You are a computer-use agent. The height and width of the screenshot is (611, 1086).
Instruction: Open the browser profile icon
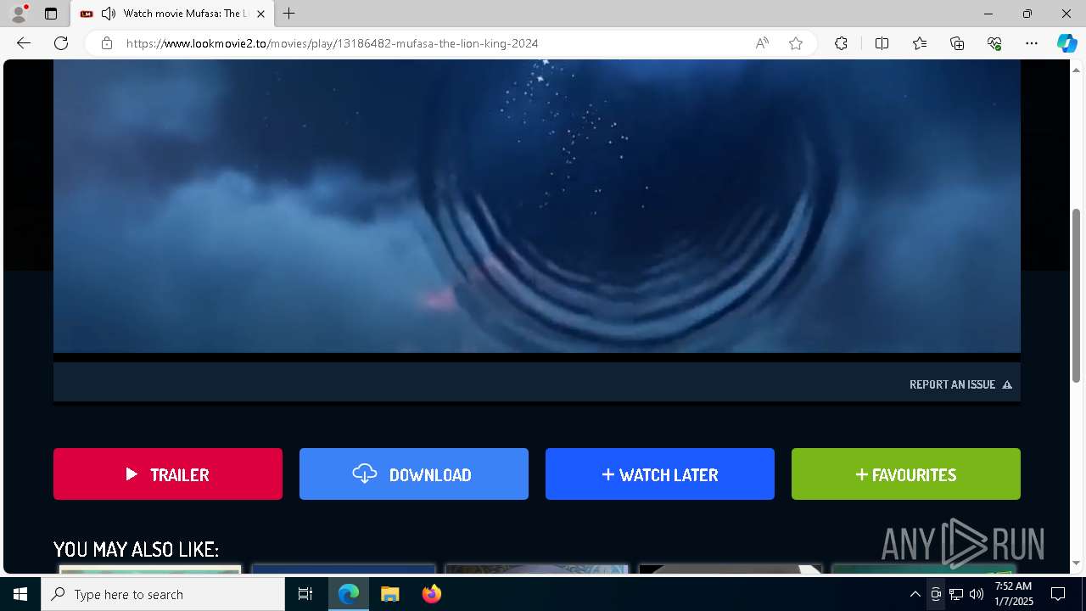(x=19, y=14)
